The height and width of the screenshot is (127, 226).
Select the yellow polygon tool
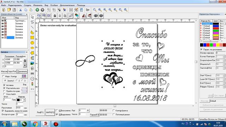[32, 53]
